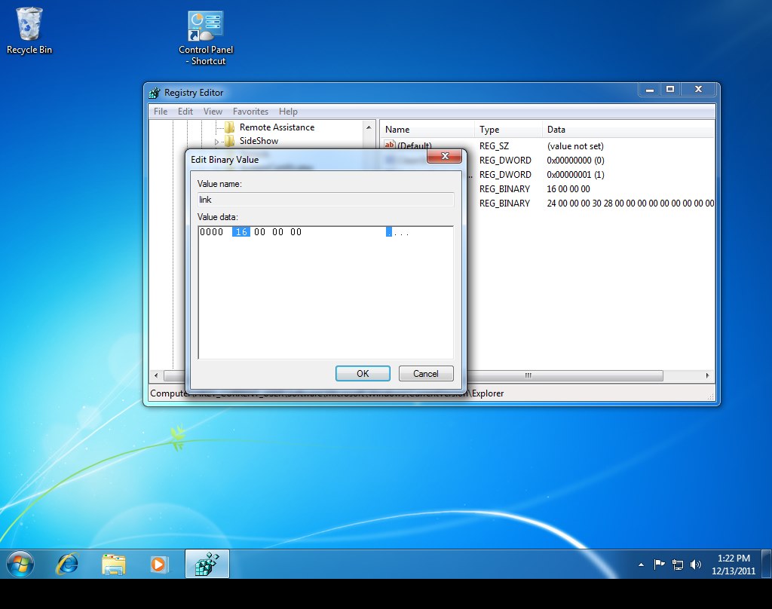
Task: Open the Favorites menu
Action: [250, 112]
